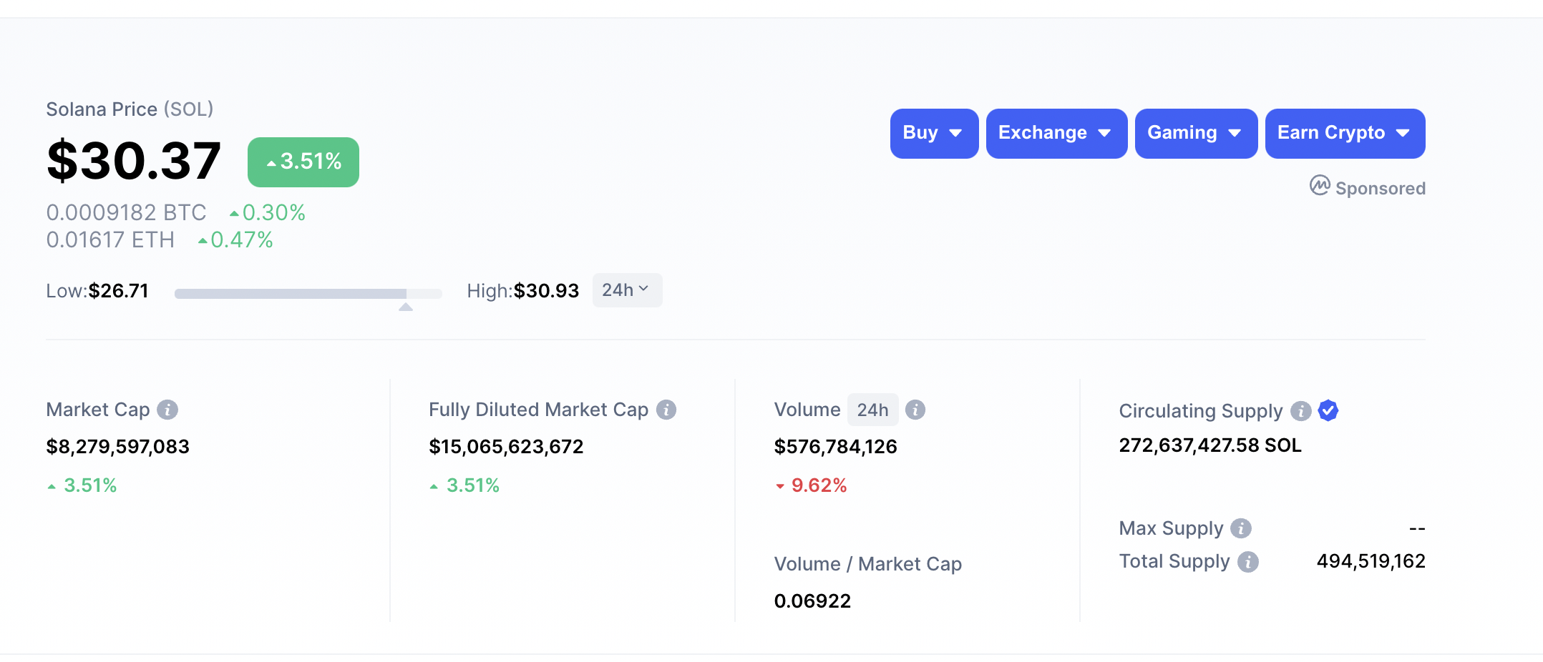This screenshot has width=1543, height=662.
Task: Click the Gaming button
Action: point(1195,133)
